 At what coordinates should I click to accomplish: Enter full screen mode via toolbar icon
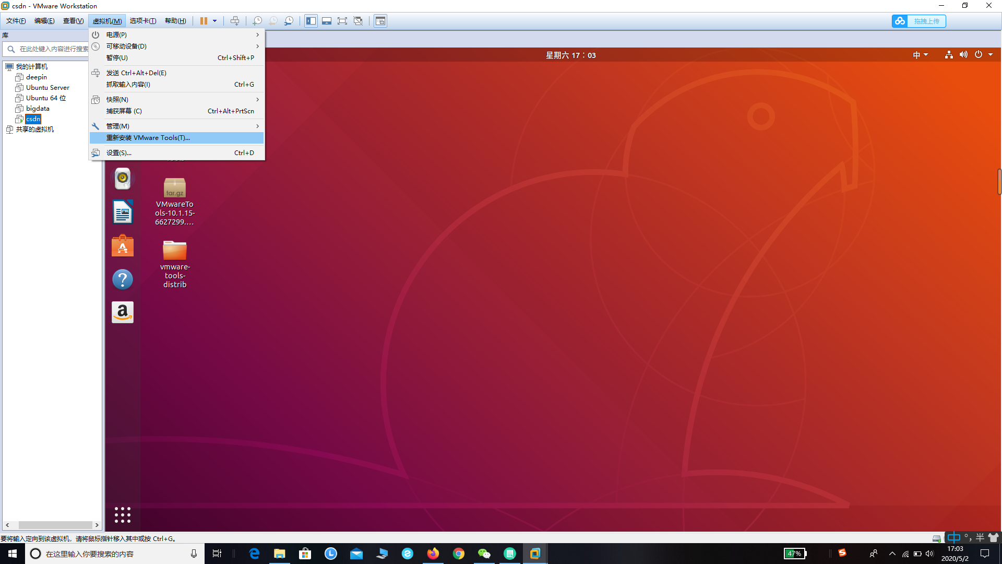342,21
